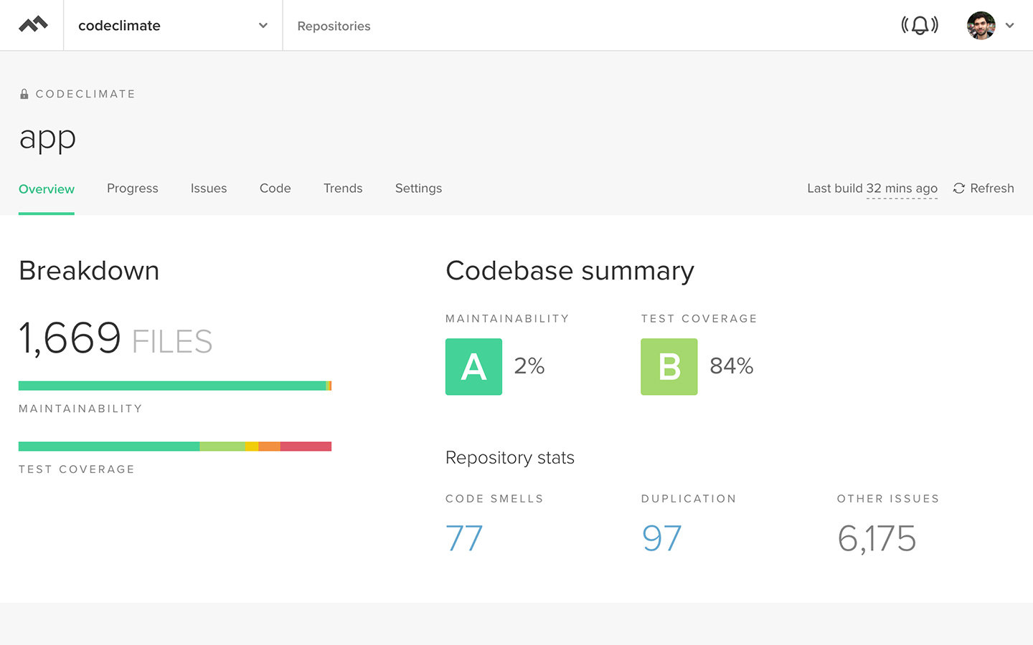Click the light green coverage bar segment
Image resolution: width=1033 pixels, height=645 pixels.
222,446
